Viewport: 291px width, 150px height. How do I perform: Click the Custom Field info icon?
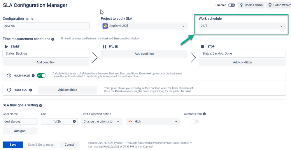pos(204,114)
